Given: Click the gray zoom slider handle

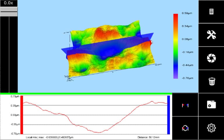Looking at the screenshot, I should [x=9, y=12].
